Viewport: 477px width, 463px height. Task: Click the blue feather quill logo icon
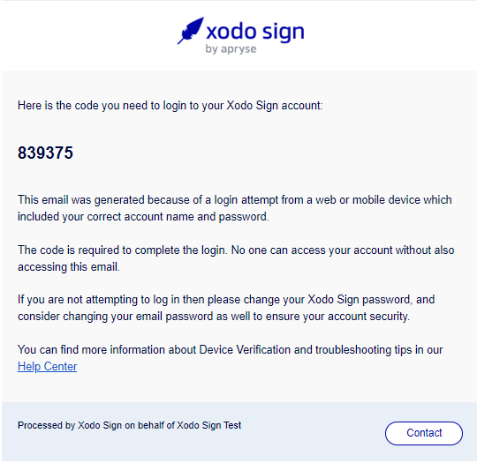pos(191,30)
